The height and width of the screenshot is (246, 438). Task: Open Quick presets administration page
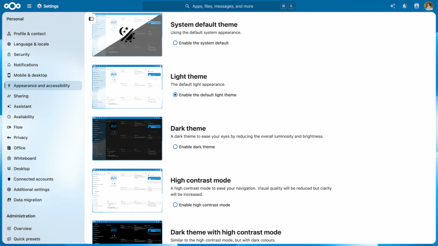pyautogui.click(x=43, y=239)
